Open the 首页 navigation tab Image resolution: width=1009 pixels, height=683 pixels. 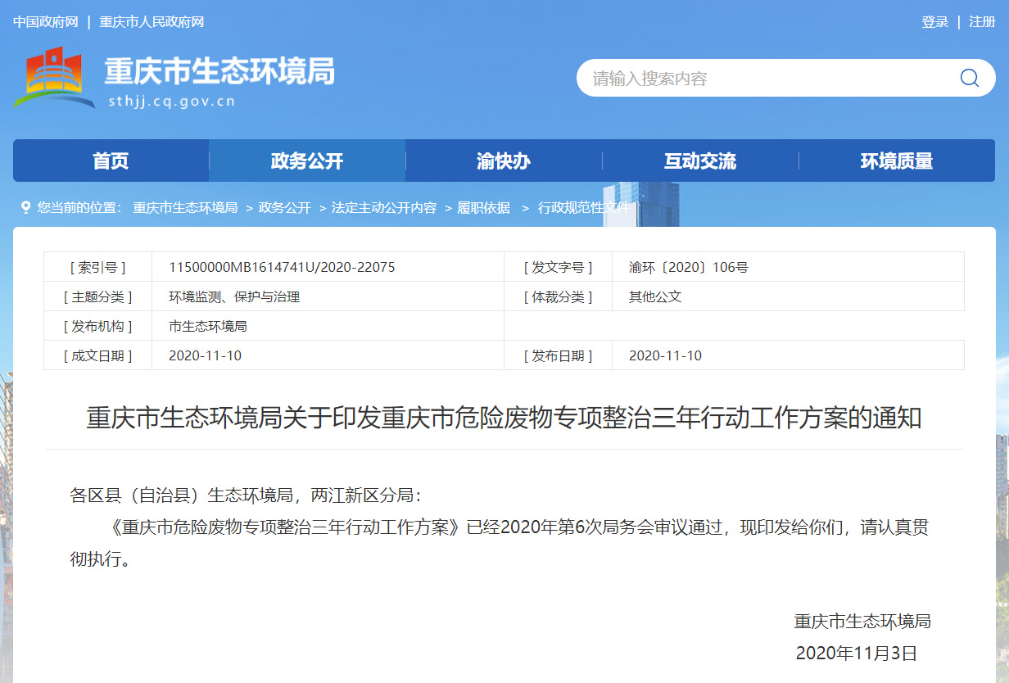111,161
